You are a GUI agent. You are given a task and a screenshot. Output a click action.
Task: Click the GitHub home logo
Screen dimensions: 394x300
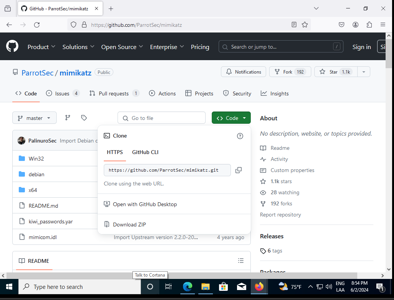12,46
